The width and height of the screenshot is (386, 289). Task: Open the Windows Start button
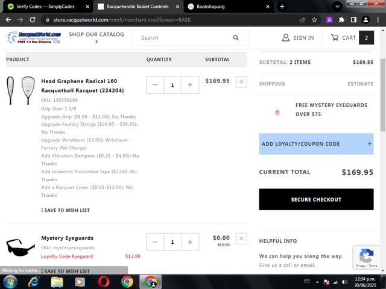point(10,282)
